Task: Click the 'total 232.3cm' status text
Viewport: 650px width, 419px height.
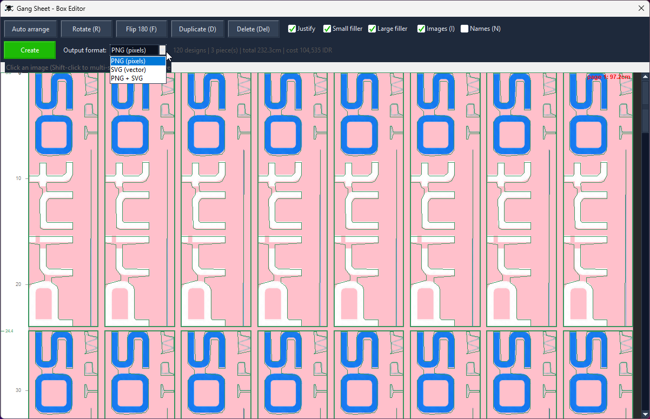Action: [x=262, y=50]
